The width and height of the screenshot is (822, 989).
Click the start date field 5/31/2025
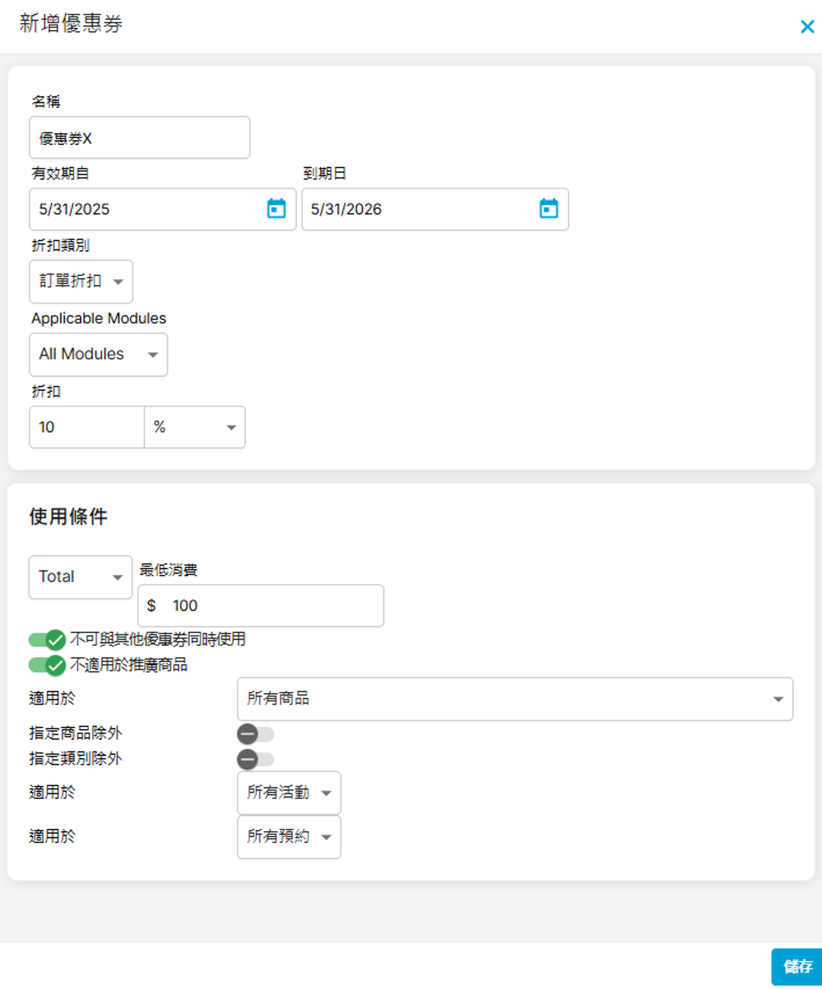click(x=147, y=209)
